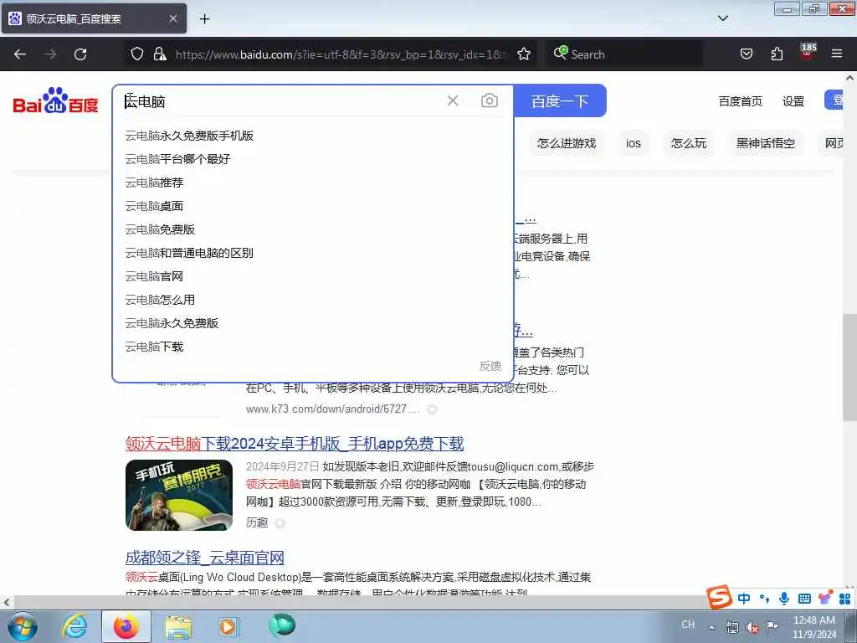Select suggestion 云电脑怎么用

[160, 301]
